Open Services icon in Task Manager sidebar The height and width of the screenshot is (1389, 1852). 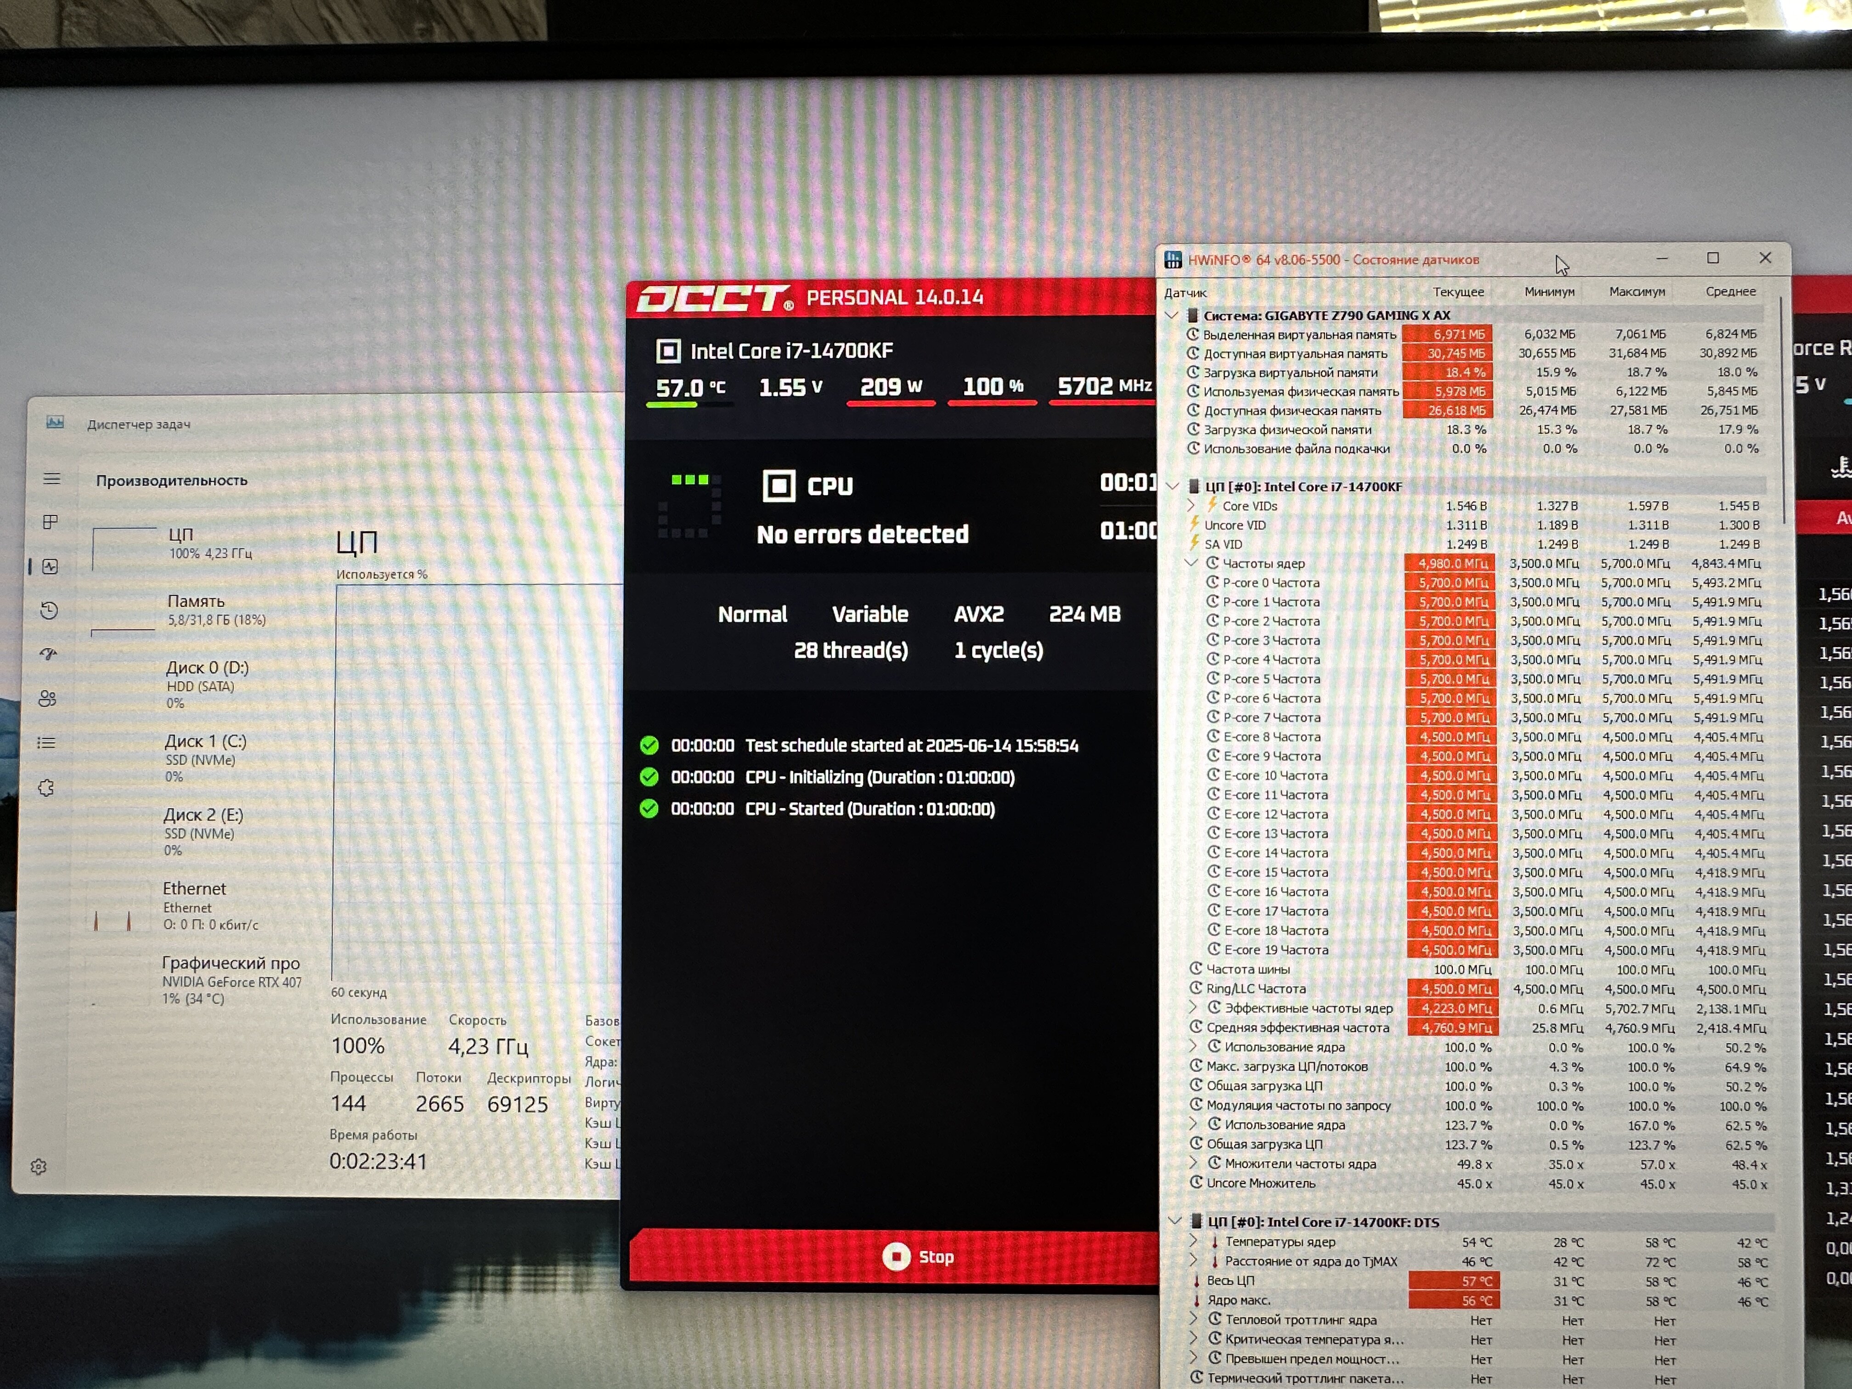point(46,788)
